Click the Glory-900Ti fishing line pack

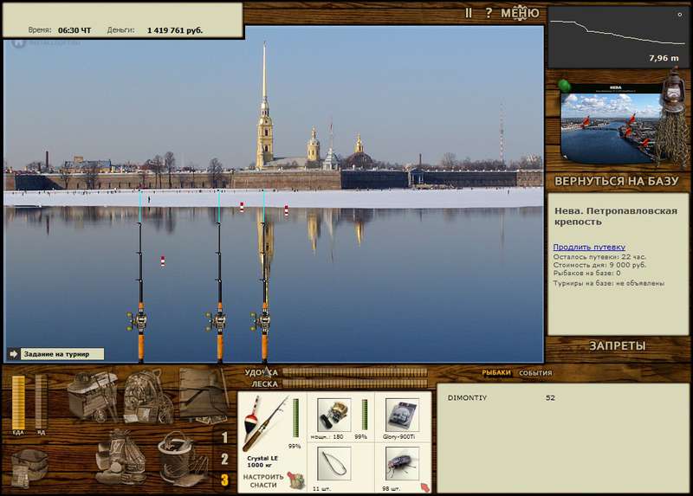click(402, 415)
